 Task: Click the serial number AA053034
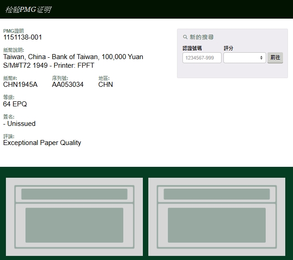[68, 85]
